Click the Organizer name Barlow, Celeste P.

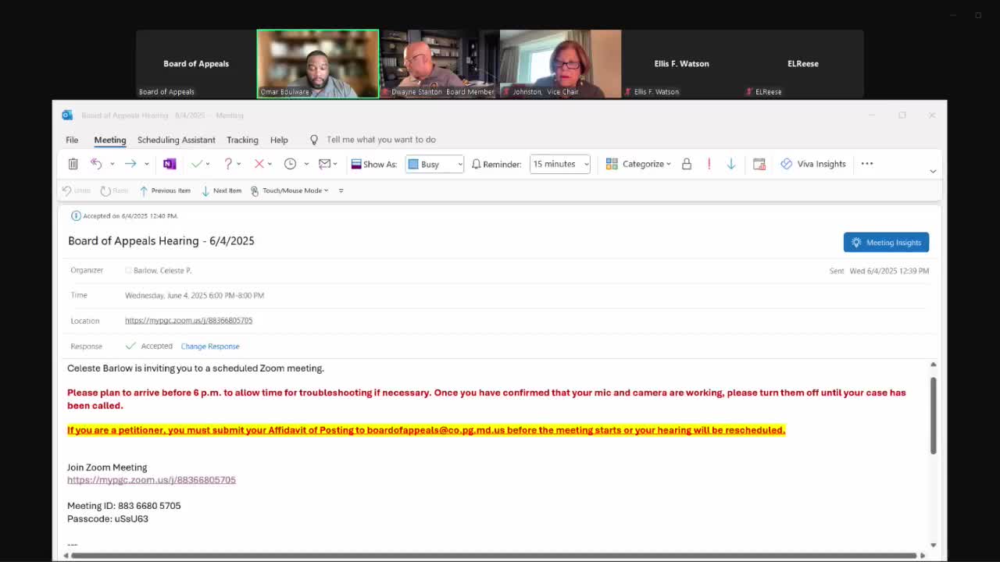coord(162,270)
